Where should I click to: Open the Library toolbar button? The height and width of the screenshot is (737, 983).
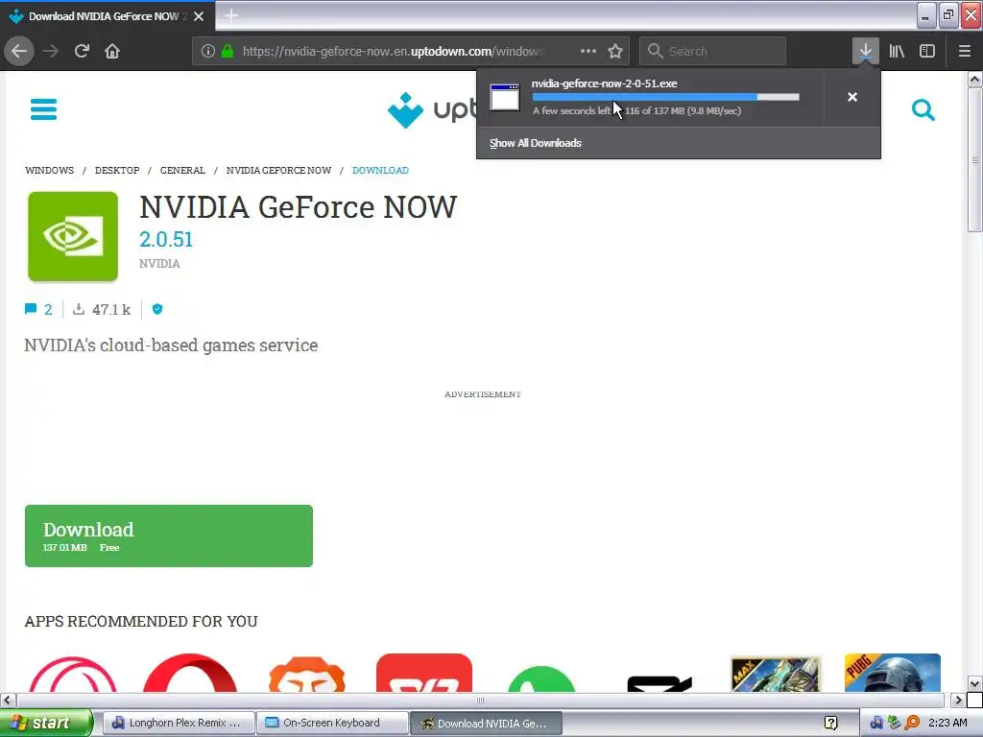pos(897,51)
